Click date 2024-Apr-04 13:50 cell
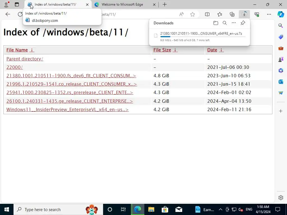 click(229, 101)
